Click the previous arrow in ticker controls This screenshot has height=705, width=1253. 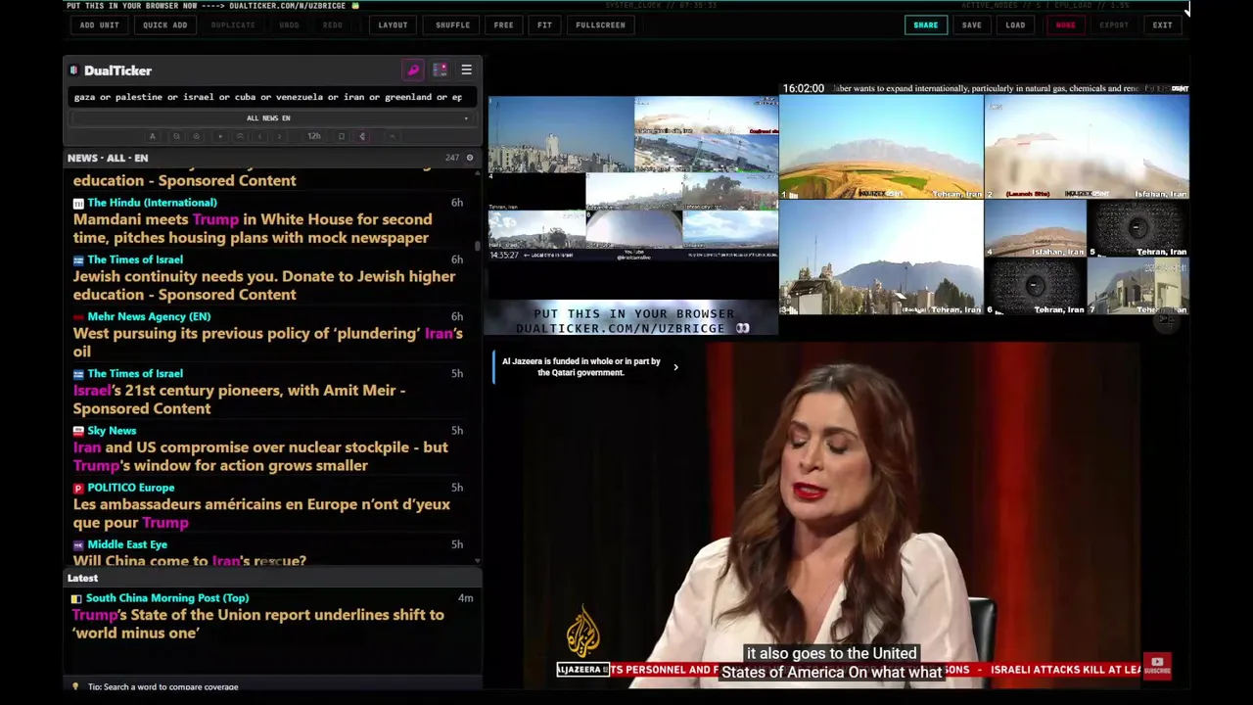(x=259, y=136)
